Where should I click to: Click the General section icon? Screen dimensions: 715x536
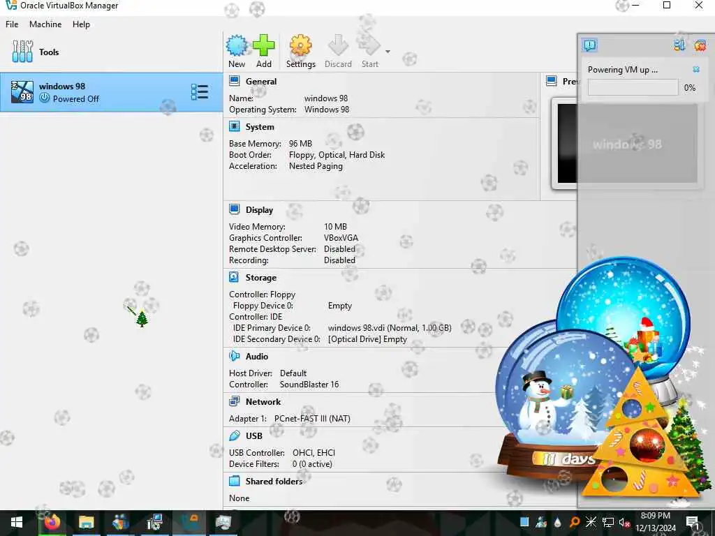coord(235,81)
